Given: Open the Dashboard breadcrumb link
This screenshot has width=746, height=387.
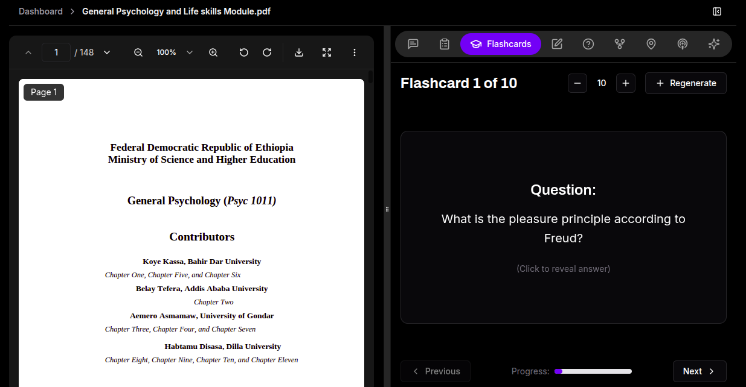Looking at the screenshot, I should click(40, 11).
